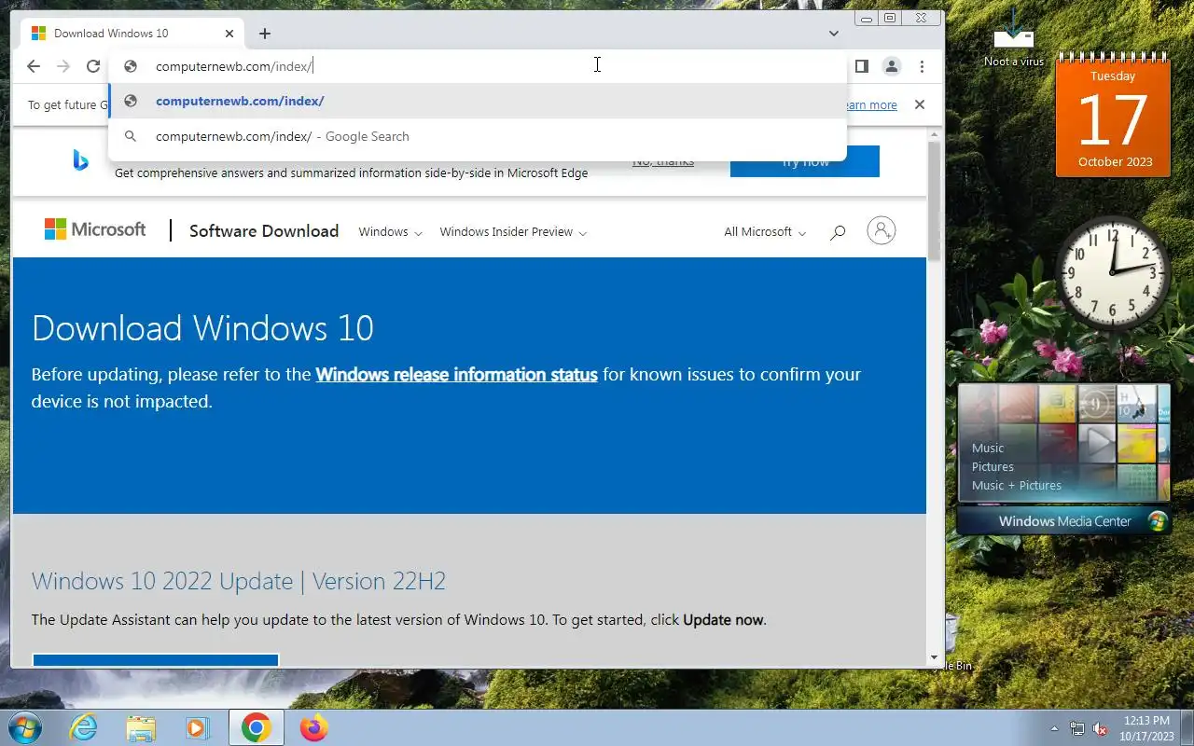1194x746 pixels.
Task: Click the analog clock gadget
Action: coord(1113,273)
